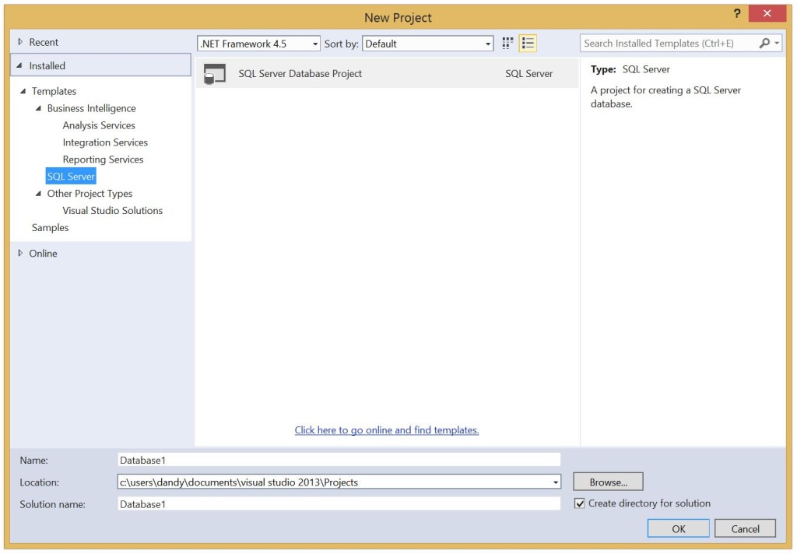797x554 pixels.
Task: Collapse the Installed section
Action: (x=19, y=65)
